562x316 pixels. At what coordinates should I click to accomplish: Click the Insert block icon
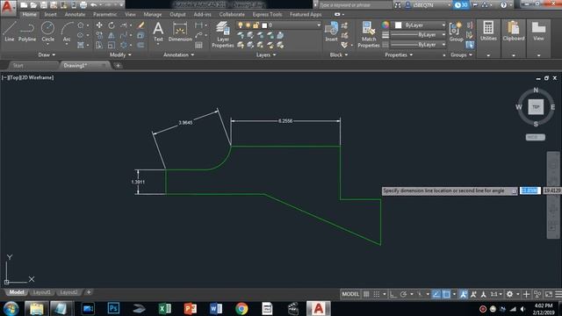(331, 32)
